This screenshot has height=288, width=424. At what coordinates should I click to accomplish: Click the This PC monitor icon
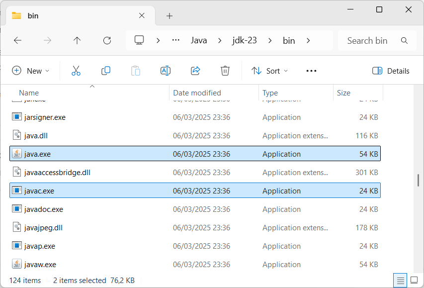(x=139, y=40)
